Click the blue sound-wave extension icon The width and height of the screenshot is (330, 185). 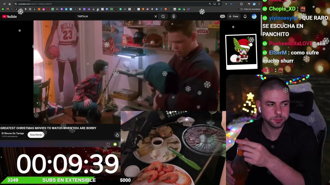coord(231,4)
